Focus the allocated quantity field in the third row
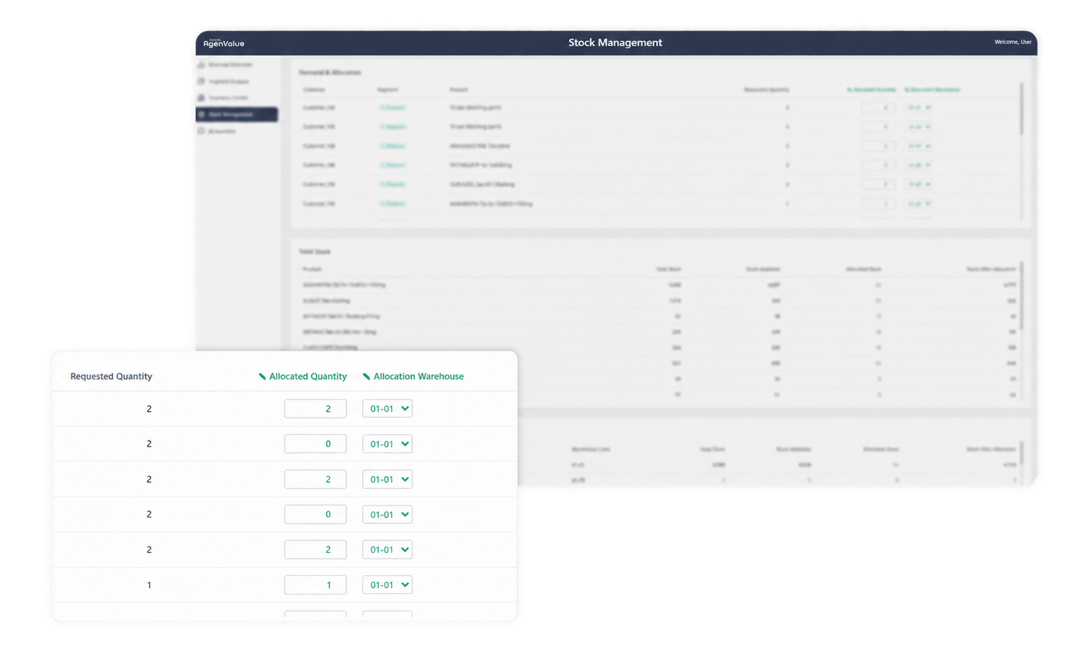1087x651 pixels. 315,479
